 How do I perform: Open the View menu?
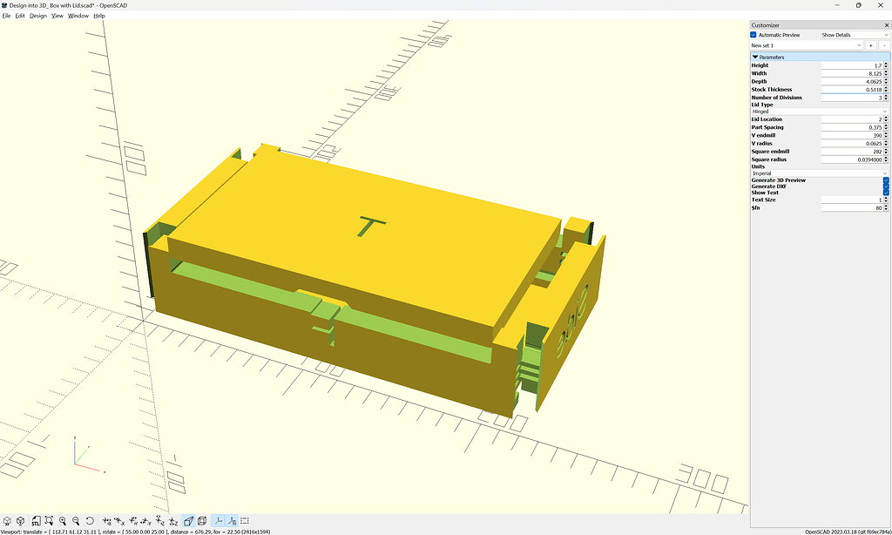[57, 16]
